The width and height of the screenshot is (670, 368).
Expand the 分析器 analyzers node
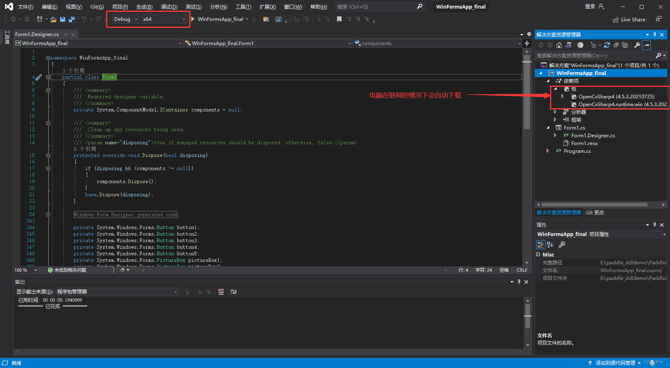click(555, 112)
